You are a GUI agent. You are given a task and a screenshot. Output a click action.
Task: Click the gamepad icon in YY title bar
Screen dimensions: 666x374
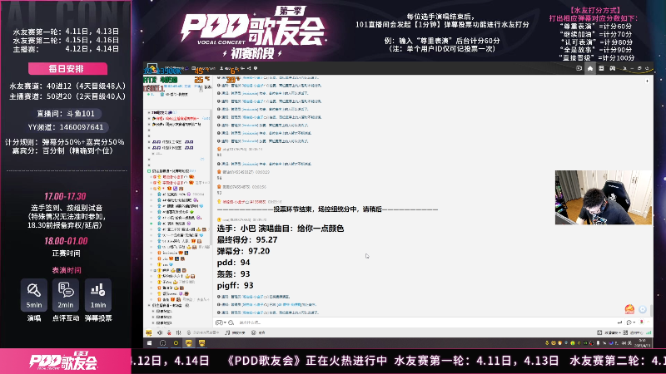612,68
